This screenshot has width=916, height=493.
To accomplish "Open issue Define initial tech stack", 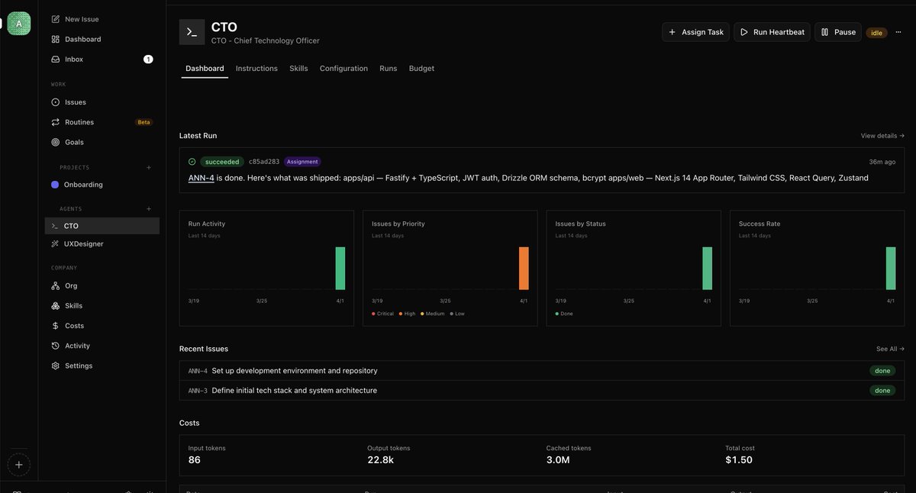I will [542, 391].
